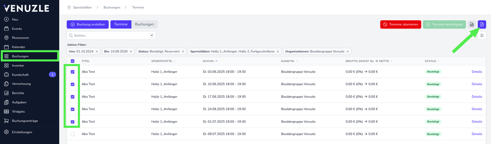Open the Neu plus icon in sidebar
Screen dimensions: 491x144
click(6, 20)
